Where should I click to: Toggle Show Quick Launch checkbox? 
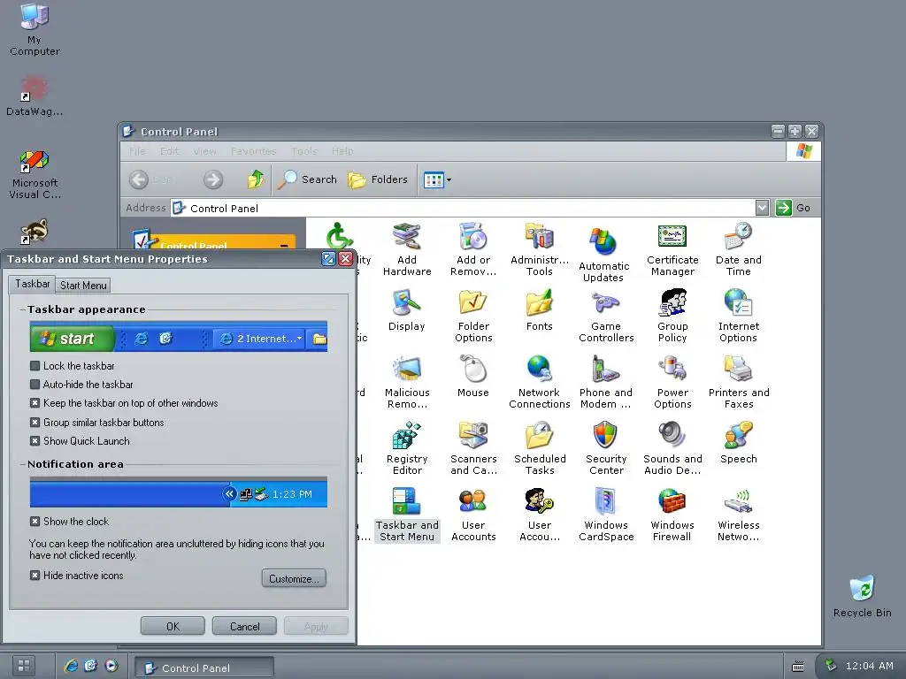point(35,441)
